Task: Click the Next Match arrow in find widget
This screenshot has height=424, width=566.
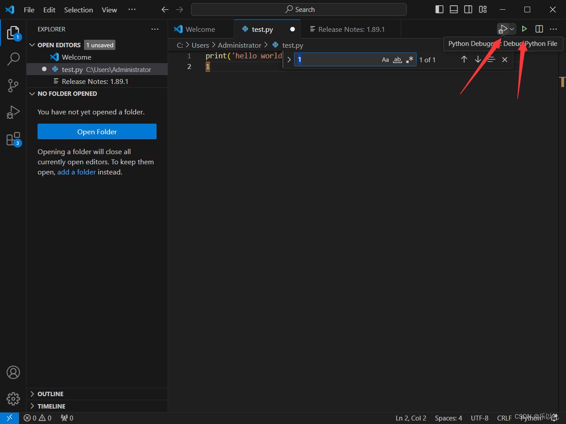Action: [x=478, y=59]
